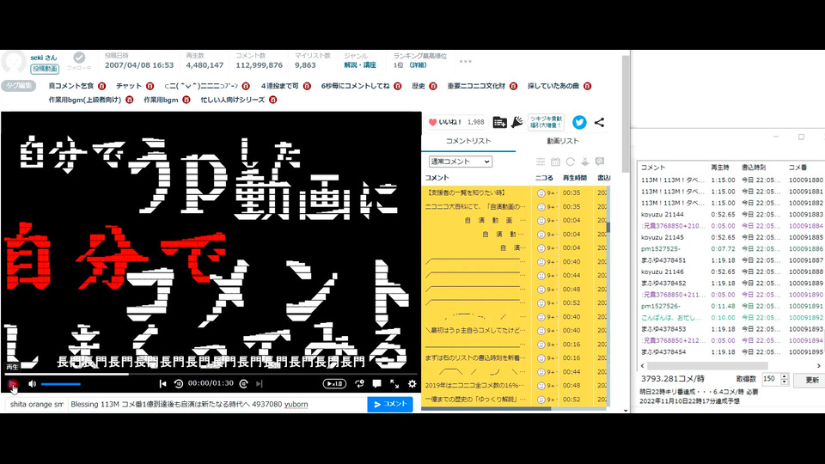Switch to the コメントリスト tab
The width and height of the screenshot is (825, 464).
tap(468, 141)
